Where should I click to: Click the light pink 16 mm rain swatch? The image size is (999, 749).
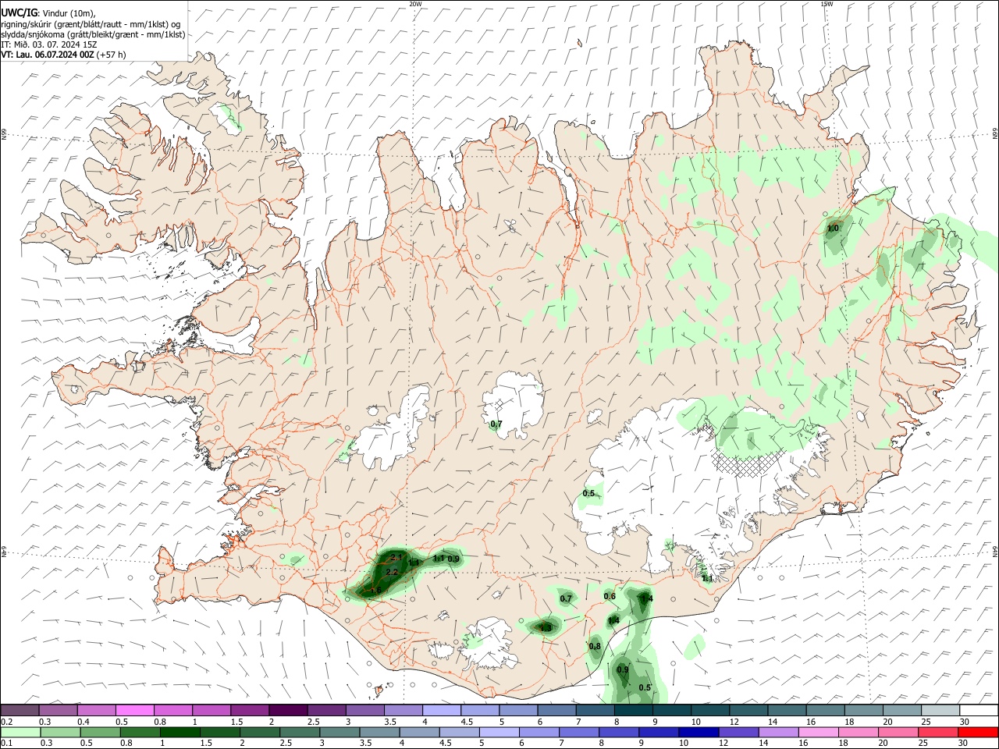pyautogui.click(x=818, y=733)
